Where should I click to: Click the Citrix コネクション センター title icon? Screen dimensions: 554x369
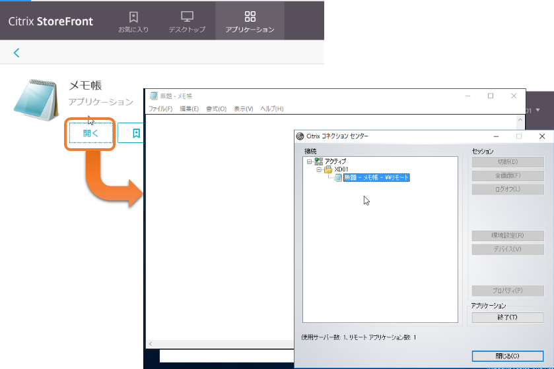[x=300, y=136]
